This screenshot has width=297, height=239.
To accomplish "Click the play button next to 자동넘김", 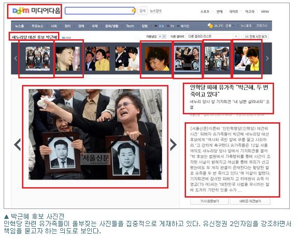I will point(160,36).
